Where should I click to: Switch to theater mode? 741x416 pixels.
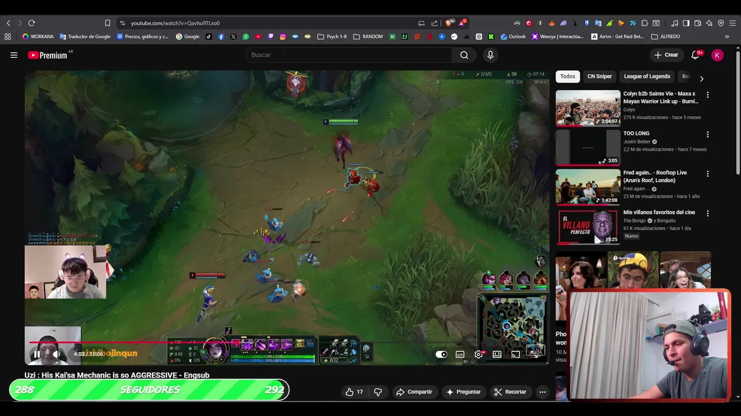[497, 355]
